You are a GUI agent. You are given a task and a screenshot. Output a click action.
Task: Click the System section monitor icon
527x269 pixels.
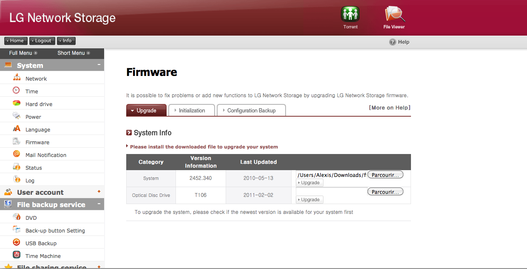(x=8, y=65)
